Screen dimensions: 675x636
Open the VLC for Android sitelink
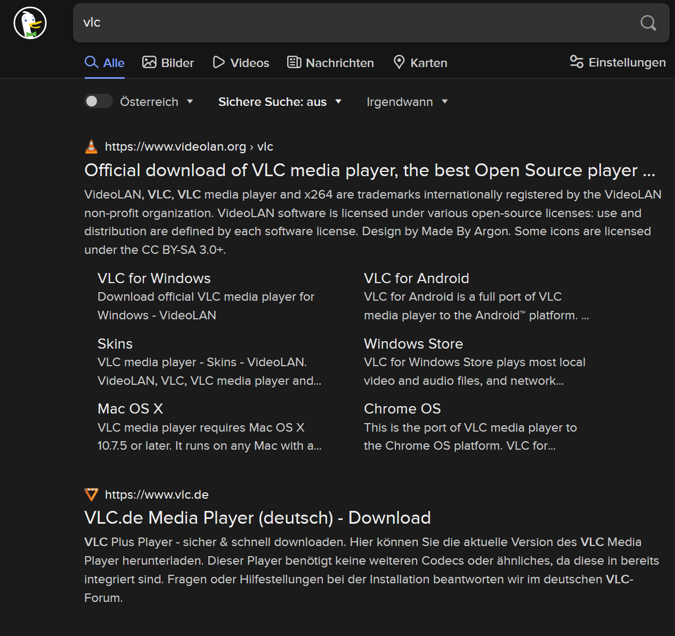pos(417,278)
